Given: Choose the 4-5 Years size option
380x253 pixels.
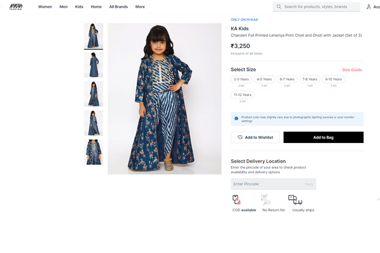Looking at the screenshot, I should [x=264, y=79].
